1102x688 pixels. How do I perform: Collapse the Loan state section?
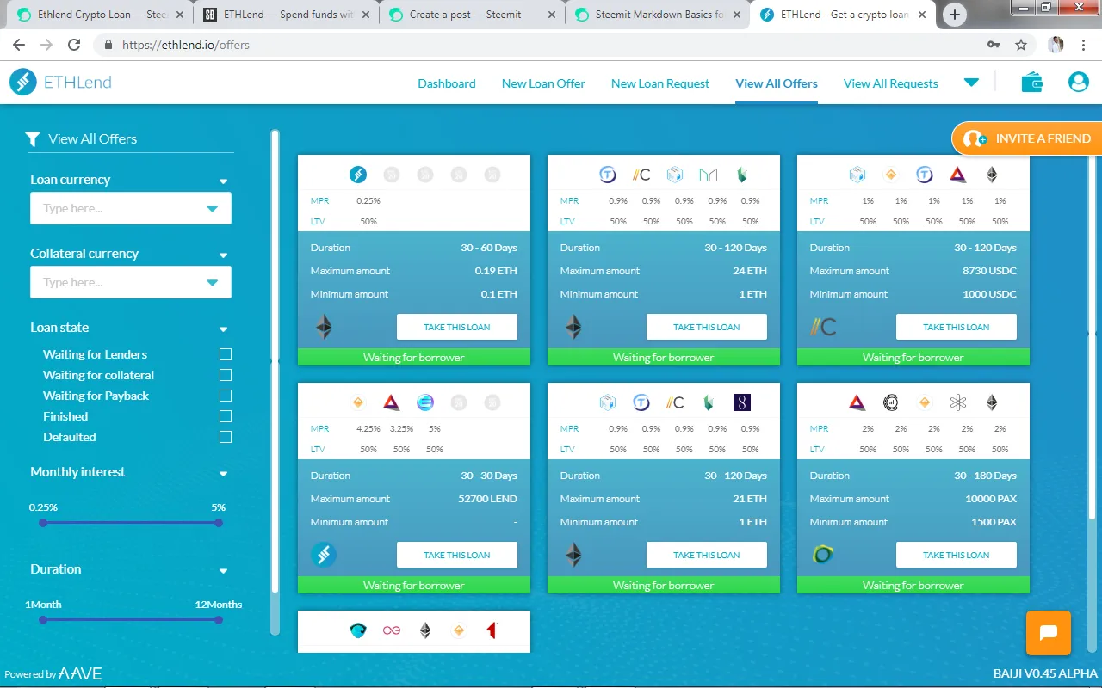click(x=224, y=329)
